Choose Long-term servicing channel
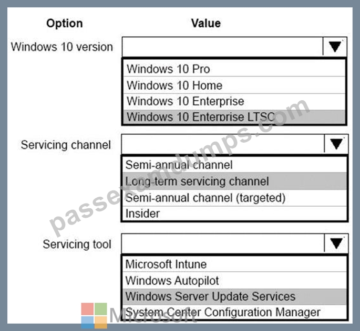The width and height of the screenshot is (360, 331). click(234, 181)
